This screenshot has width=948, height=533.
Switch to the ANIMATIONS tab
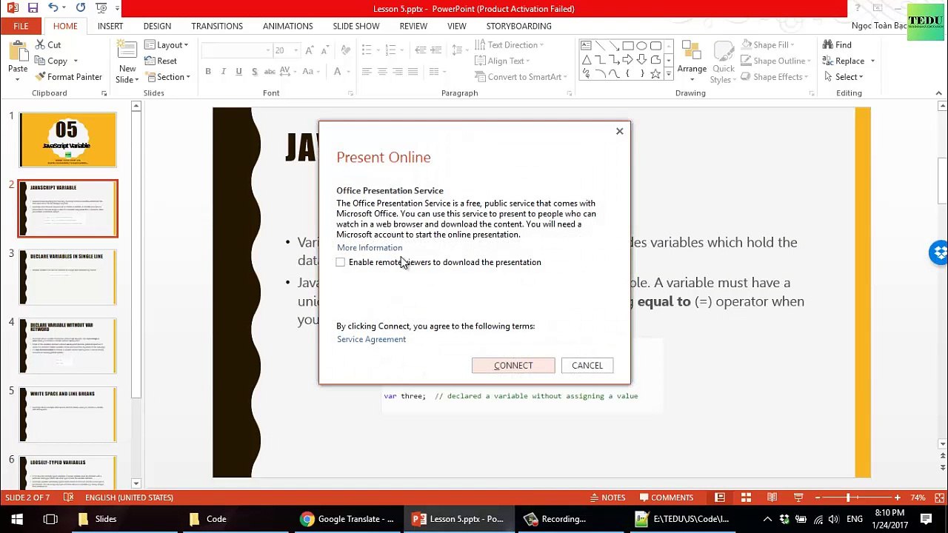(x=288, y=26)
